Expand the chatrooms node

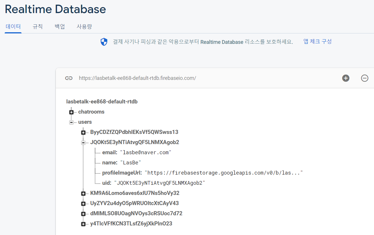pos(71,112)
